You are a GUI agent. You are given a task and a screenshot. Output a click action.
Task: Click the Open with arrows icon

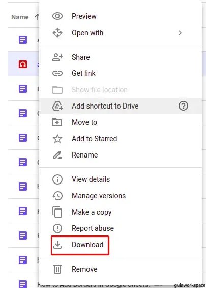point(57,33)
